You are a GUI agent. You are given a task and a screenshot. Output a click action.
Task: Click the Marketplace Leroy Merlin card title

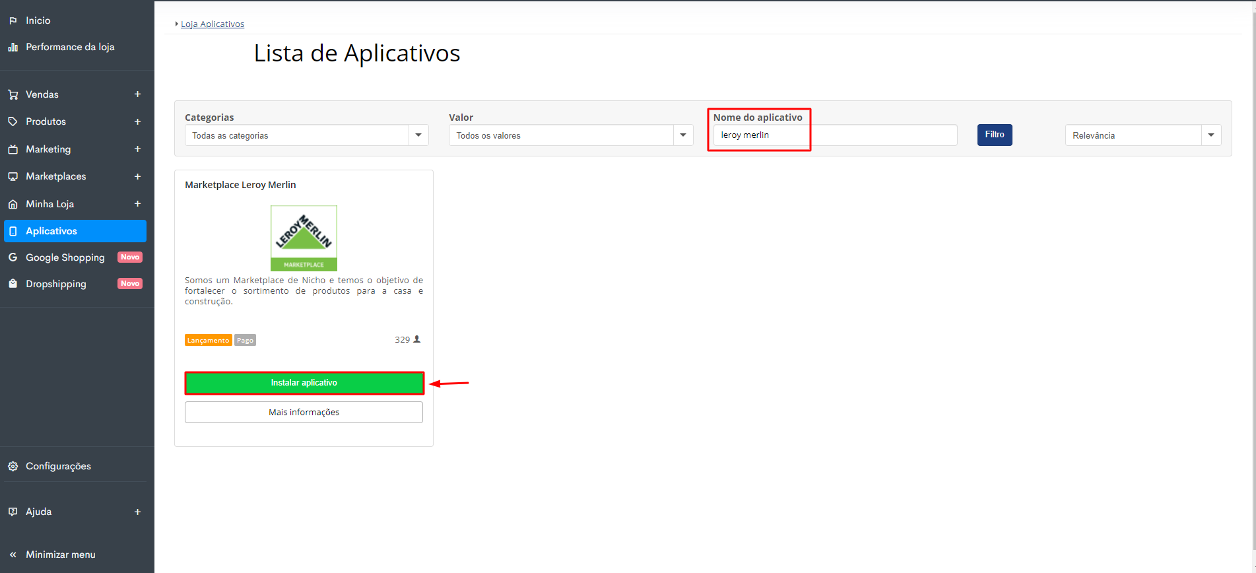[240, 185]
